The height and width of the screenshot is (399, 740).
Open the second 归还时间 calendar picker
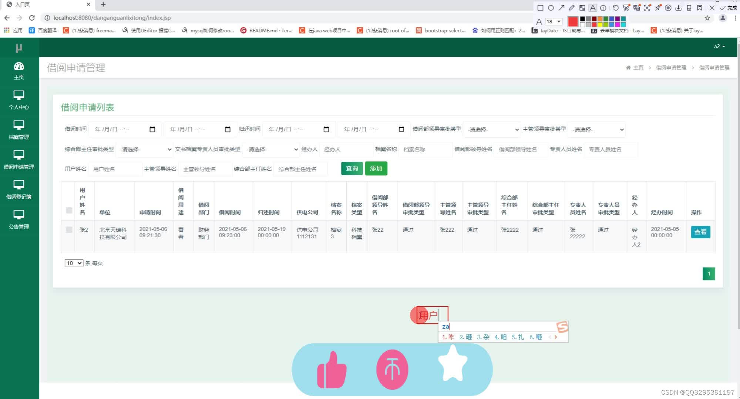click(x=401, y=129)
